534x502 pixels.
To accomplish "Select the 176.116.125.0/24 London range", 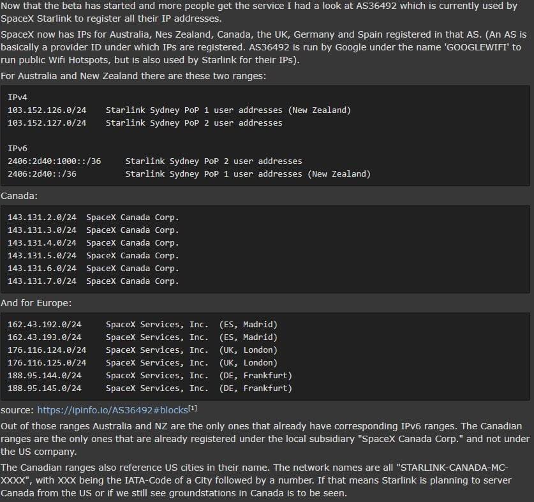I will [47, 363].
